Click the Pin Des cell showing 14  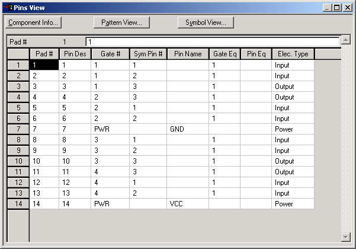[x=75, y=204]
